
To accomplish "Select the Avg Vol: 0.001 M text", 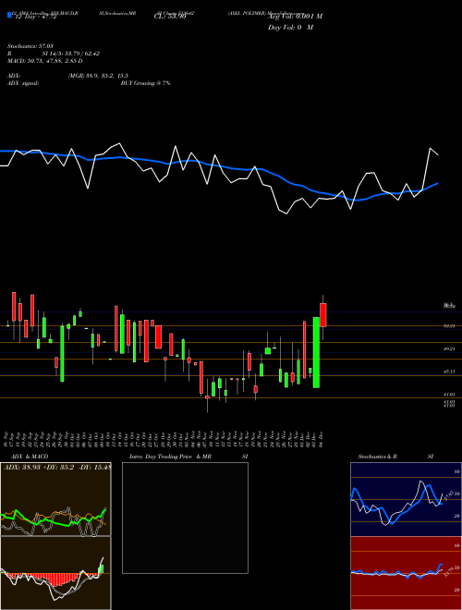I will click(x=295, y=17).
